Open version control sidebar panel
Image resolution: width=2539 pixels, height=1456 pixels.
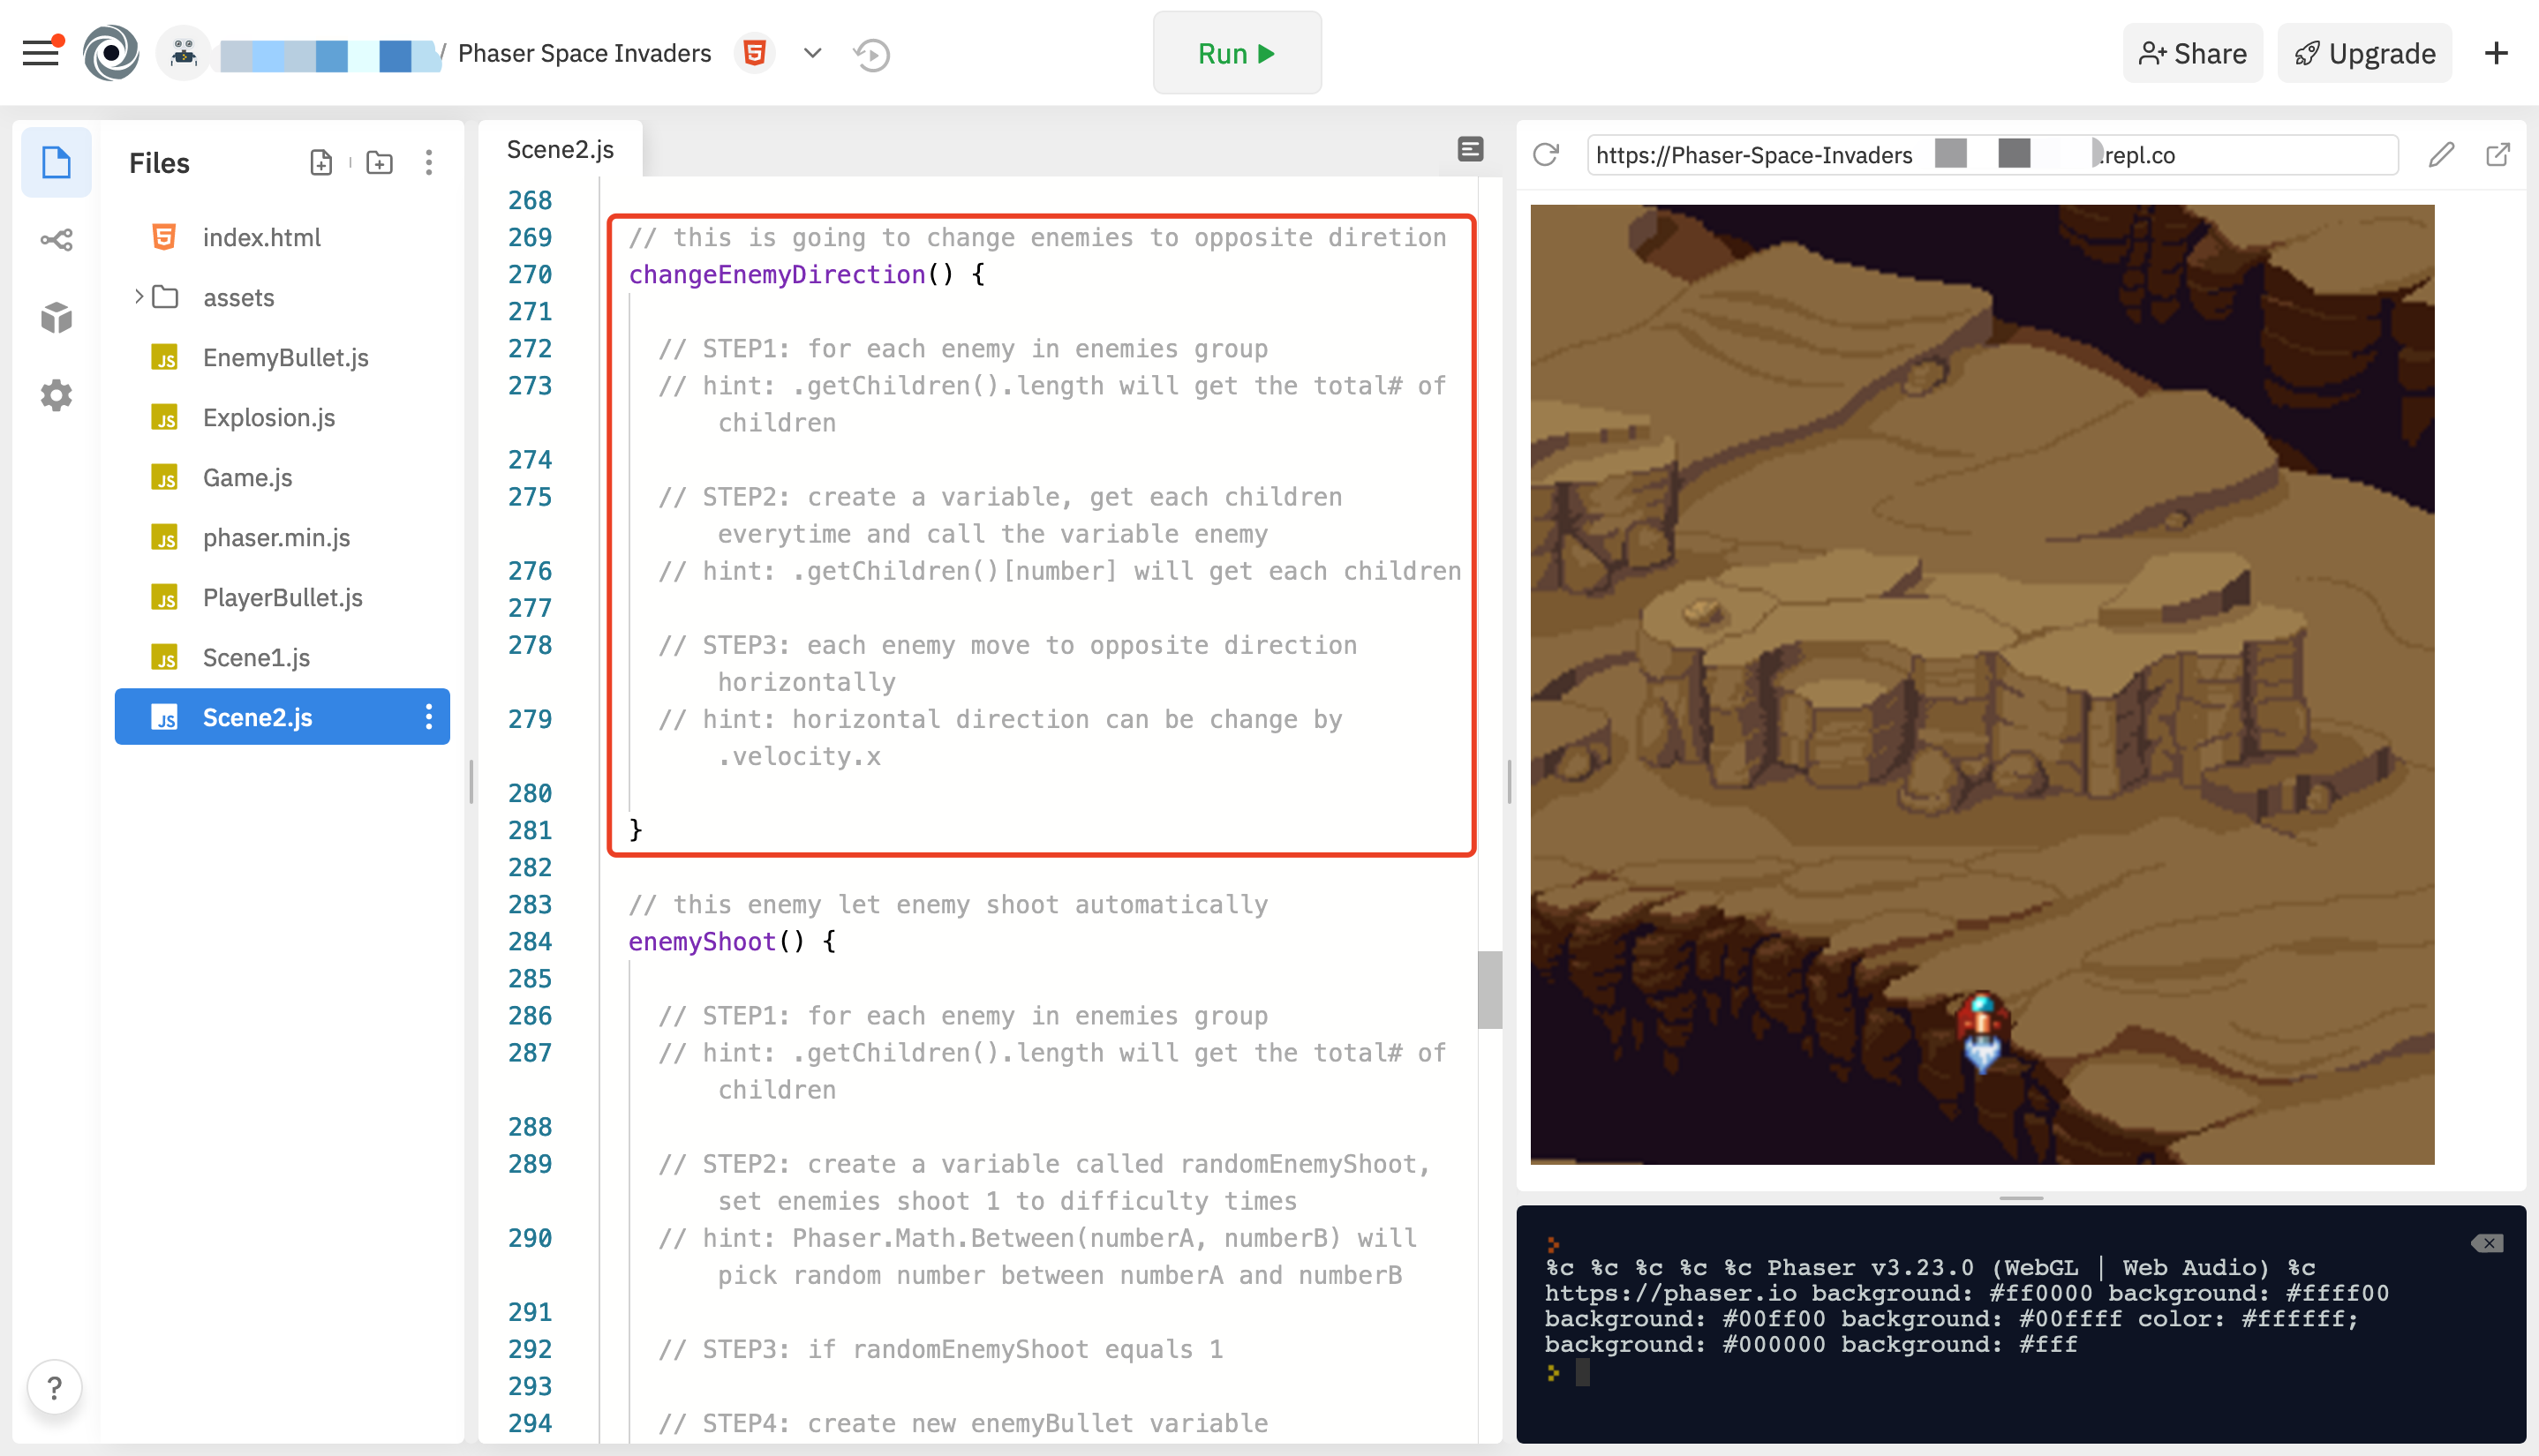pos(56,240)
